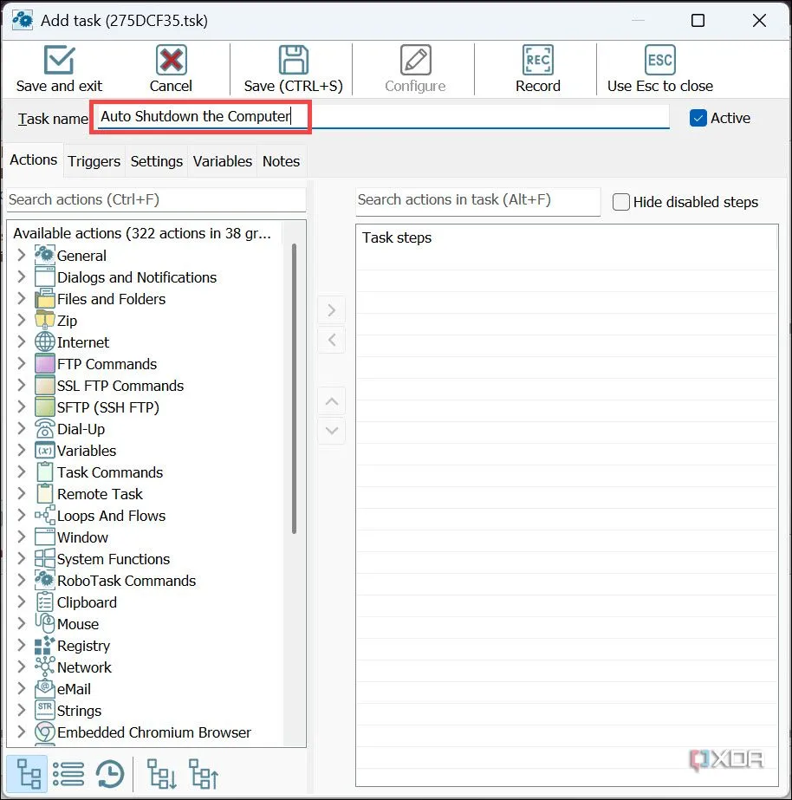This screenshot has width=792, height=800.
Task: Open the Notes tab
Action: pyautogui.click(x=281, y=161)
